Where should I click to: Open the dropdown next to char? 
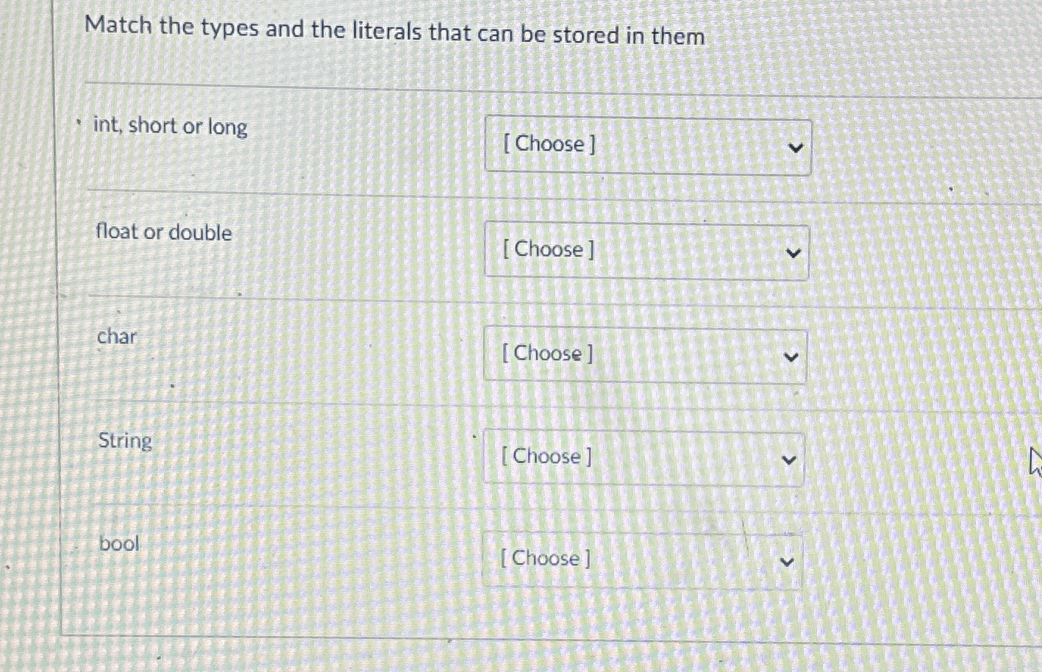click(644, 355)
